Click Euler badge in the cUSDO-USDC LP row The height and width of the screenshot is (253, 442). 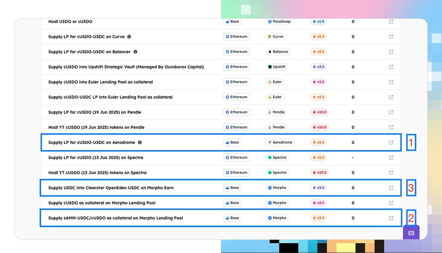coord(275,97)
